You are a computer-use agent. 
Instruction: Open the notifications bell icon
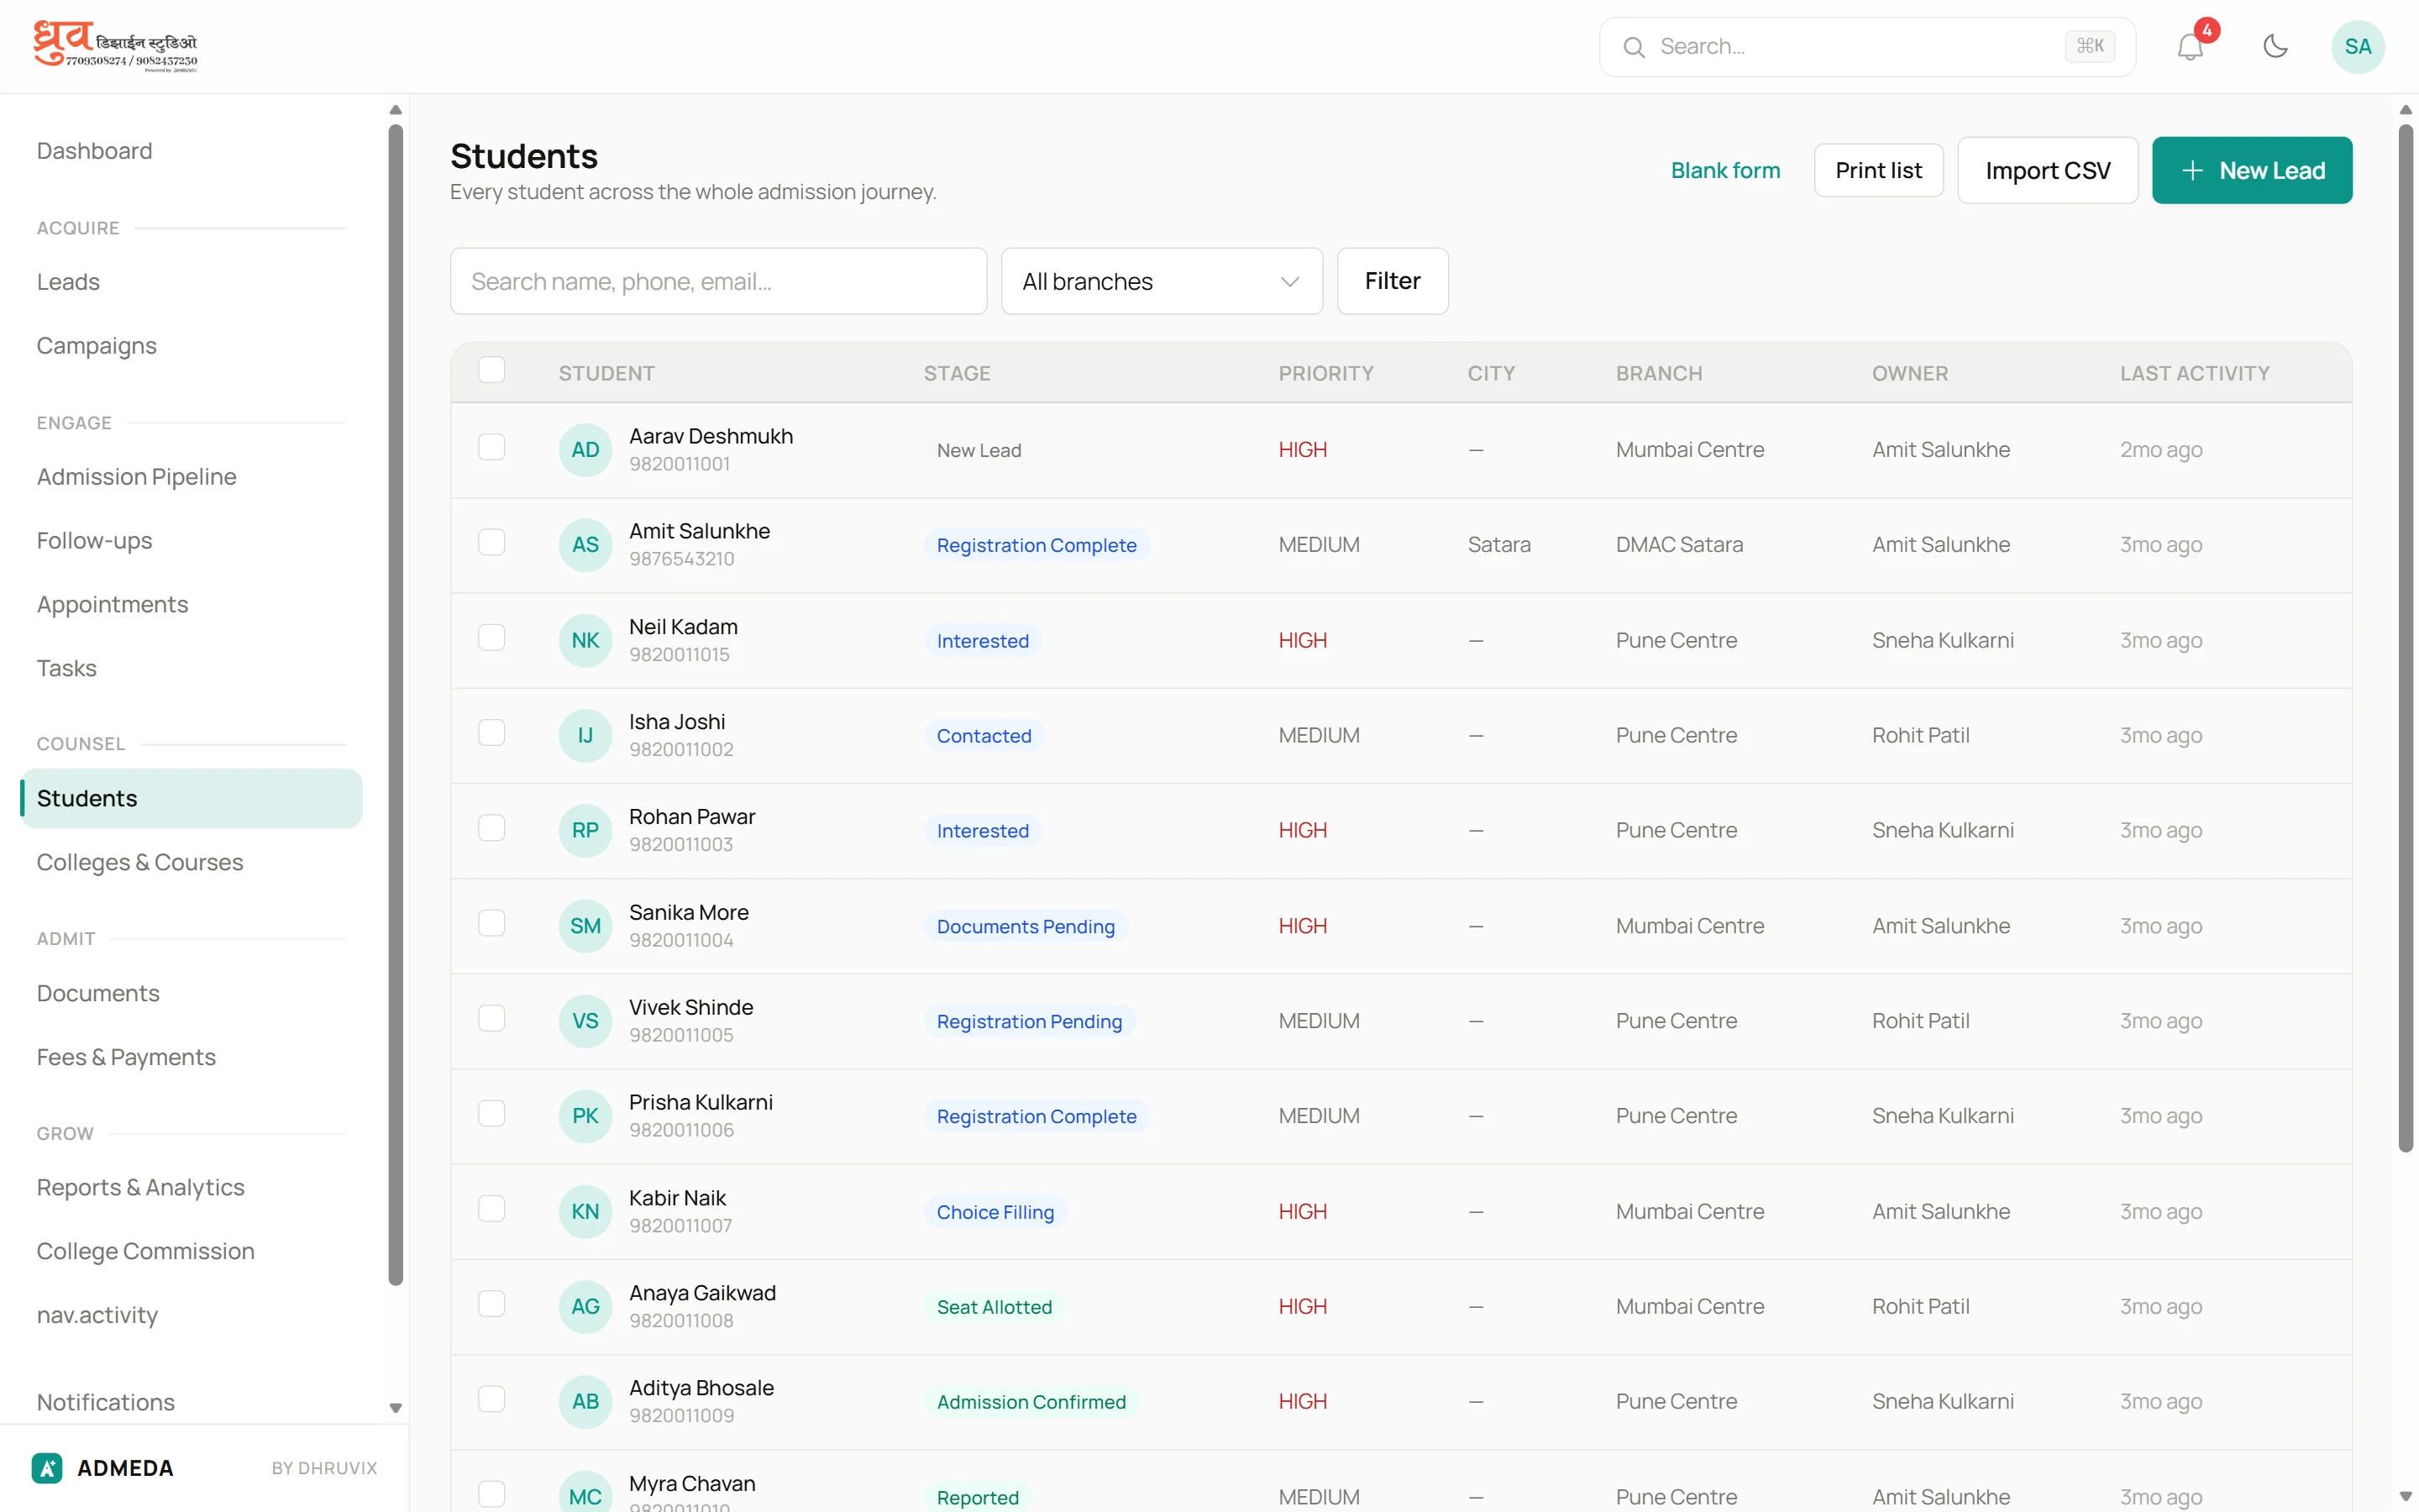click(x=2190, y=46)
